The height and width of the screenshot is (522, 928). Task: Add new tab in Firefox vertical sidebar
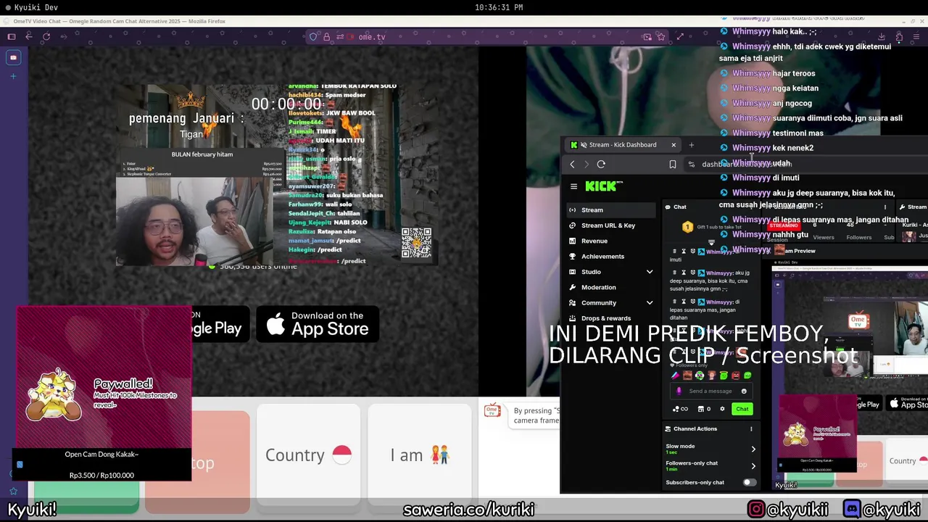[x=13, y=75]
